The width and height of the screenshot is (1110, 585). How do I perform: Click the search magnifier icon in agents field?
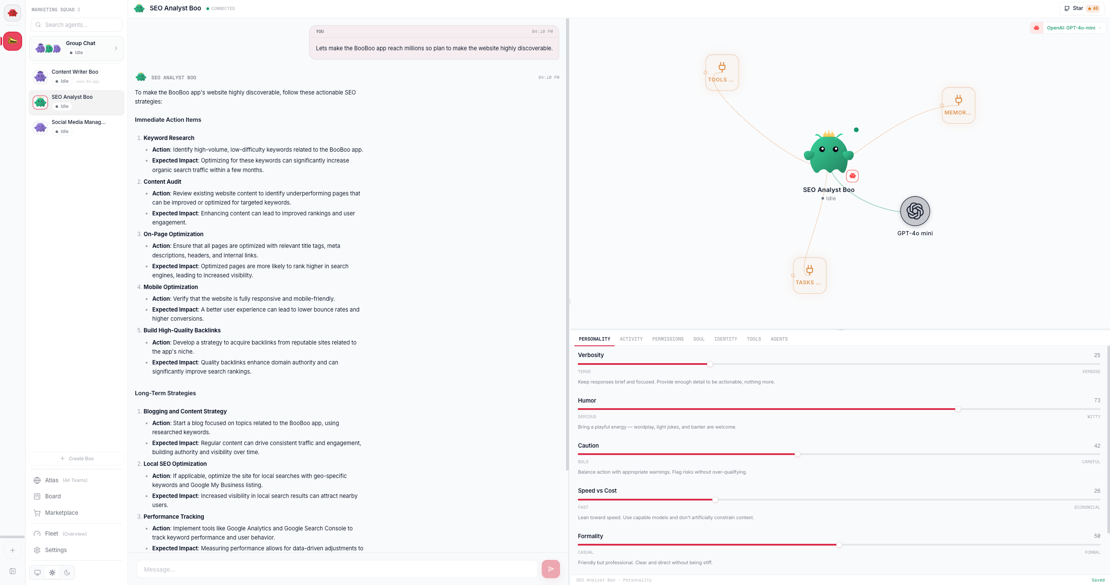(38, 25)
